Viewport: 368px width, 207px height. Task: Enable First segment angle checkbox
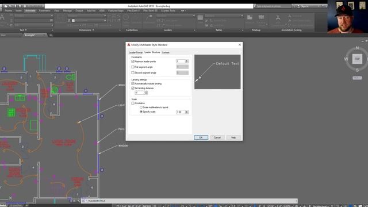(x=133, y=67)
